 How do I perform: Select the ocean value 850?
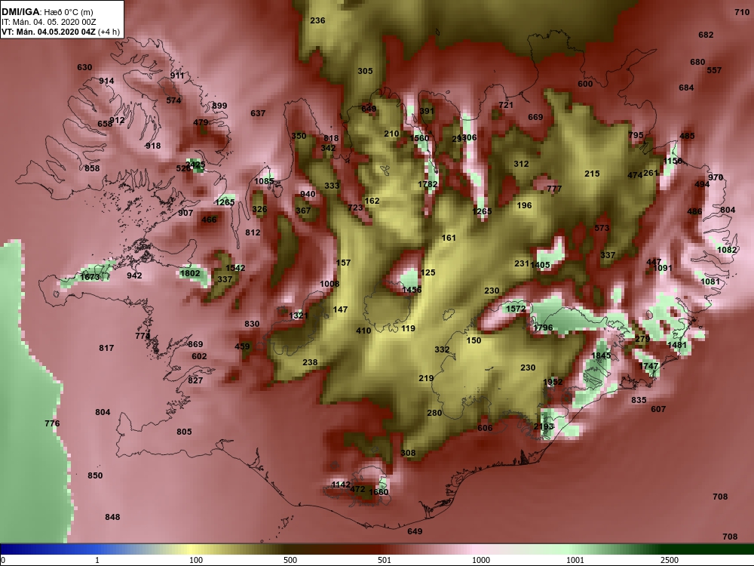pyautogui.click(x=95, y=475)
